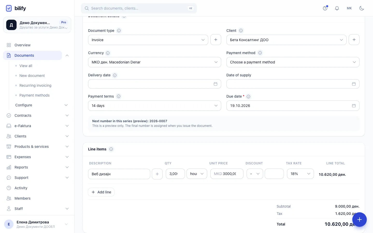Viewport: 373px width, 233px height.
Task: Collapse the Documents sidebar section
Action: click(67, 55)
